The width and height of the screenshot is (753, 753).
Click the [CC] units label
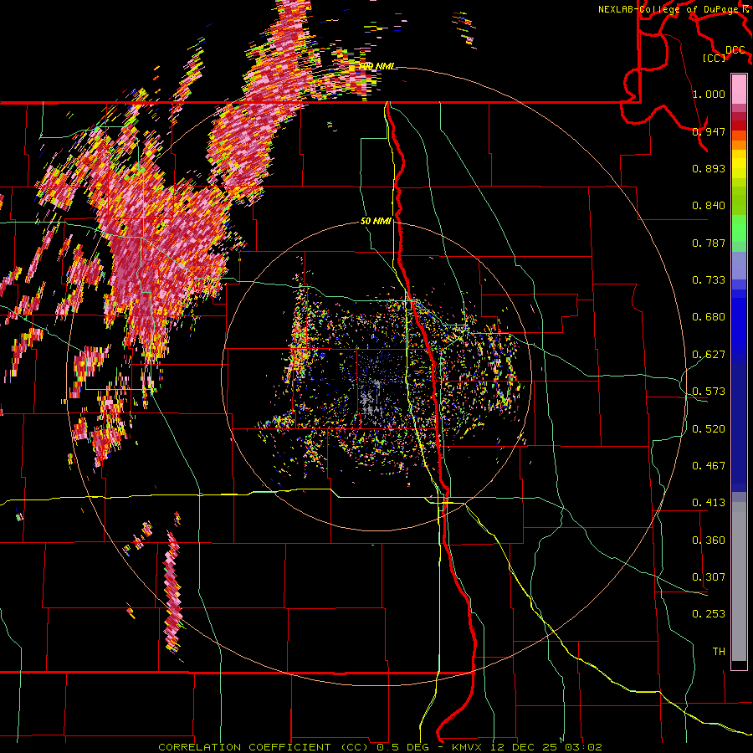click(715, 58)
